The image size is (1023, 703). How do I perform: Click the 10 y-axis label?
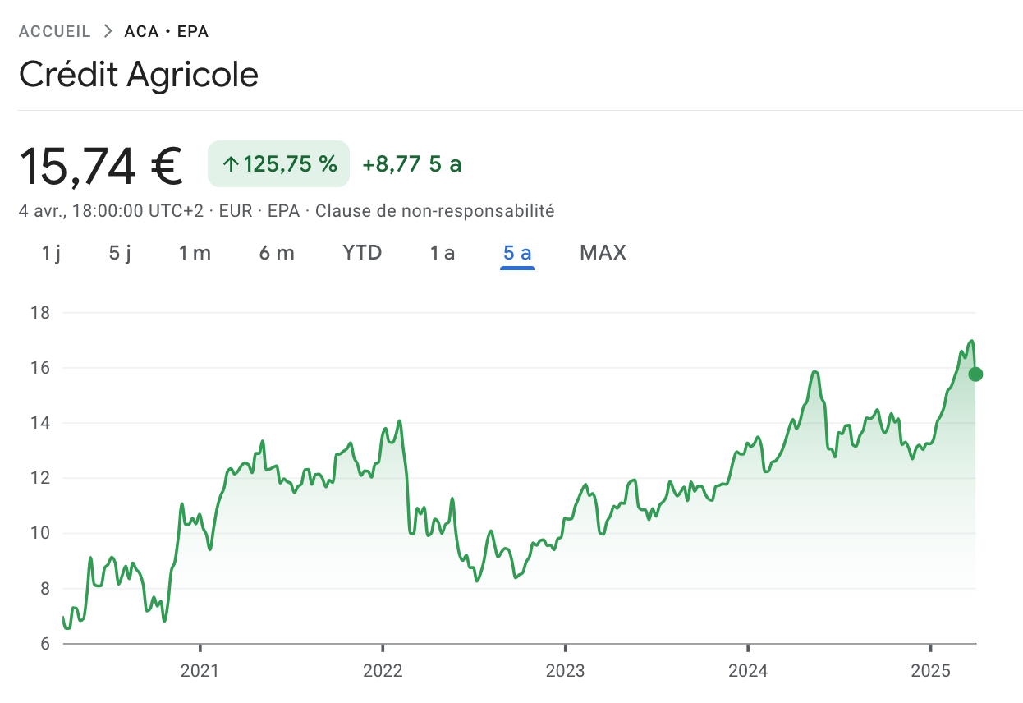point(41,533)
